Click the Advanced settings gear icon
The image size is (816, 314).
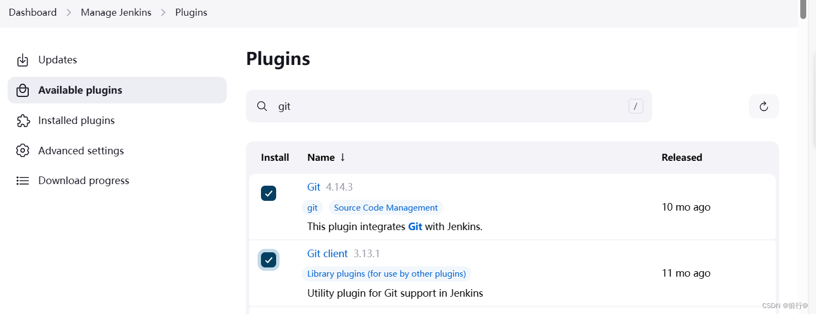pos(23,151)
